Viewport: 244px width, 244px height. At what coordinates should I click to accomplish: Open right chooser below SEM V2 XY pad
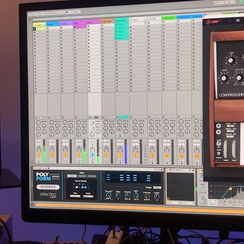[x=187, y=203]
